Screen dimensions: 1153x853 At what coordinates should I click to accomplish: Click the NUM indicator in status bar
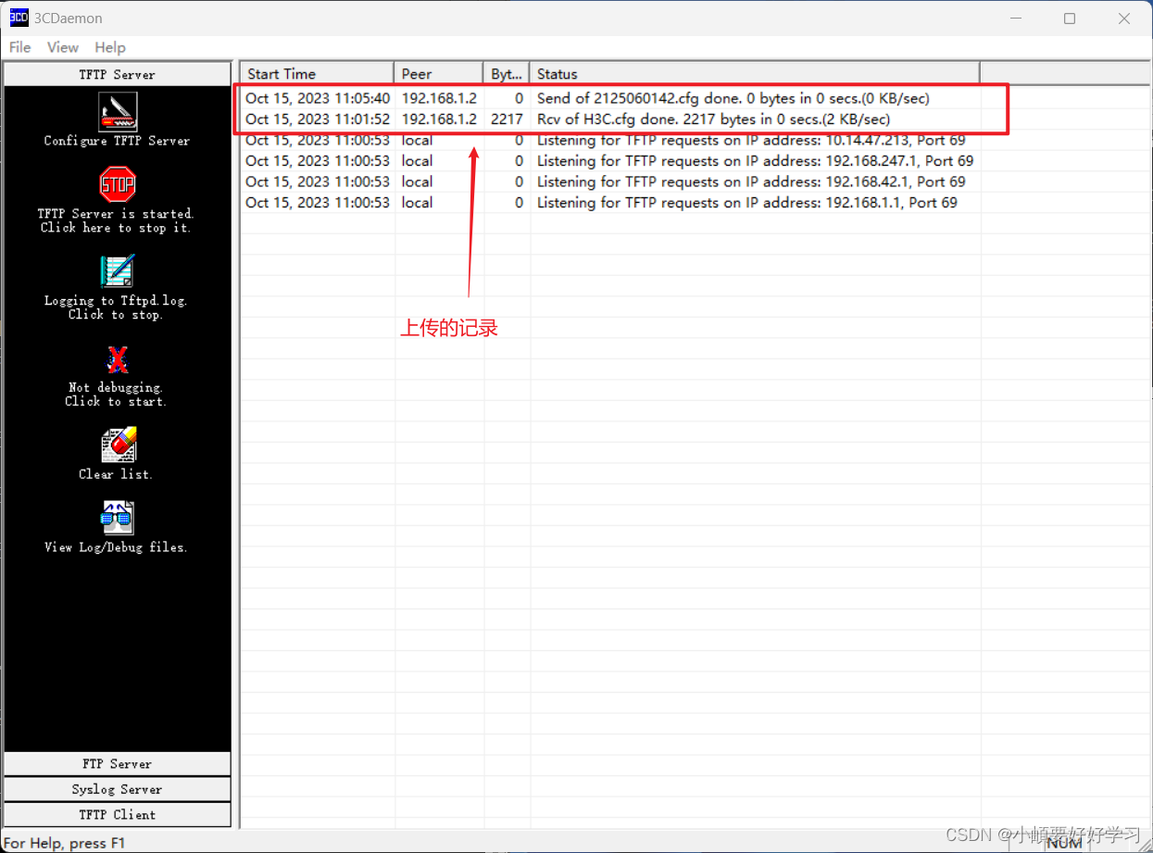[1064, 843]
